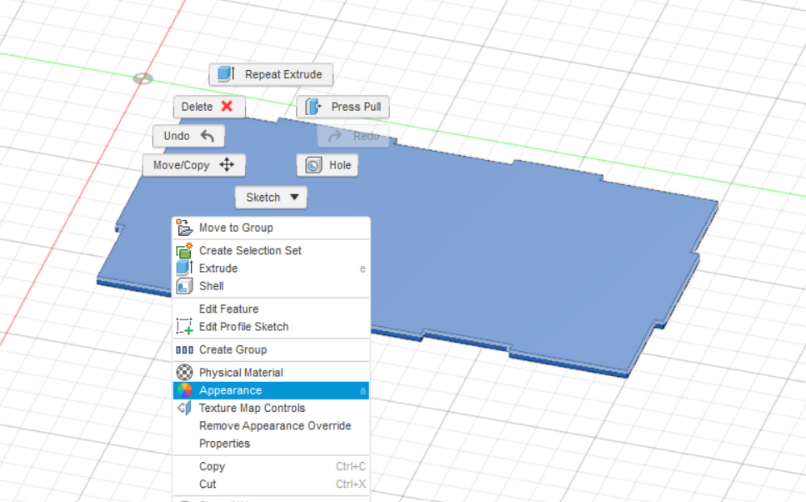Select Texture Map Controls

click(x=271, y=408)
